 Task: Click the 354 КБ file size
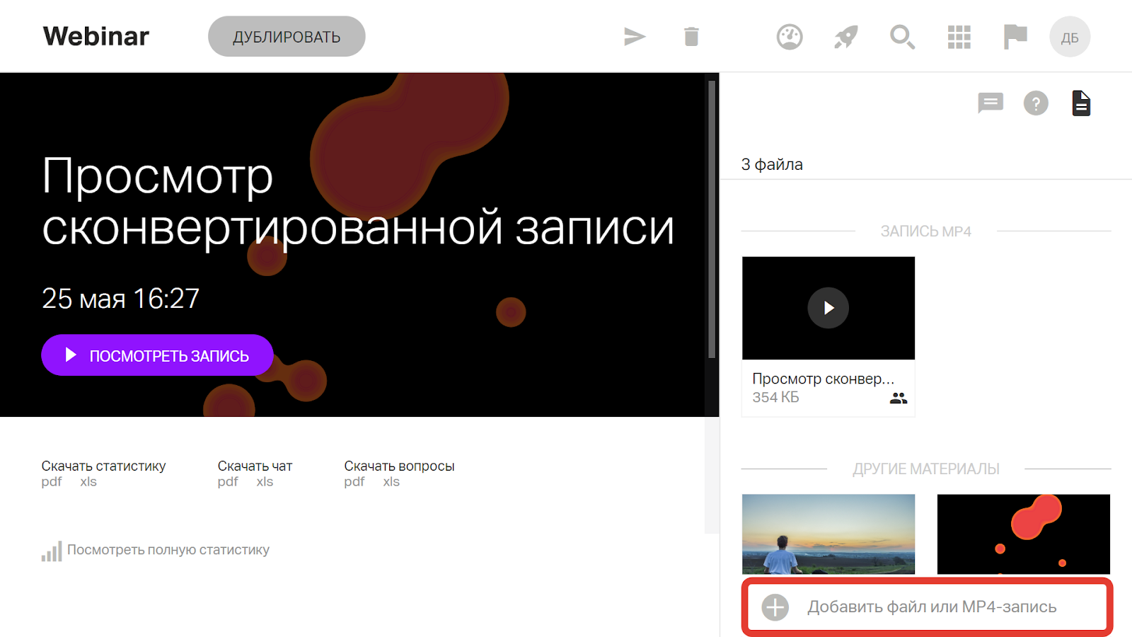[x=775, y=398]
